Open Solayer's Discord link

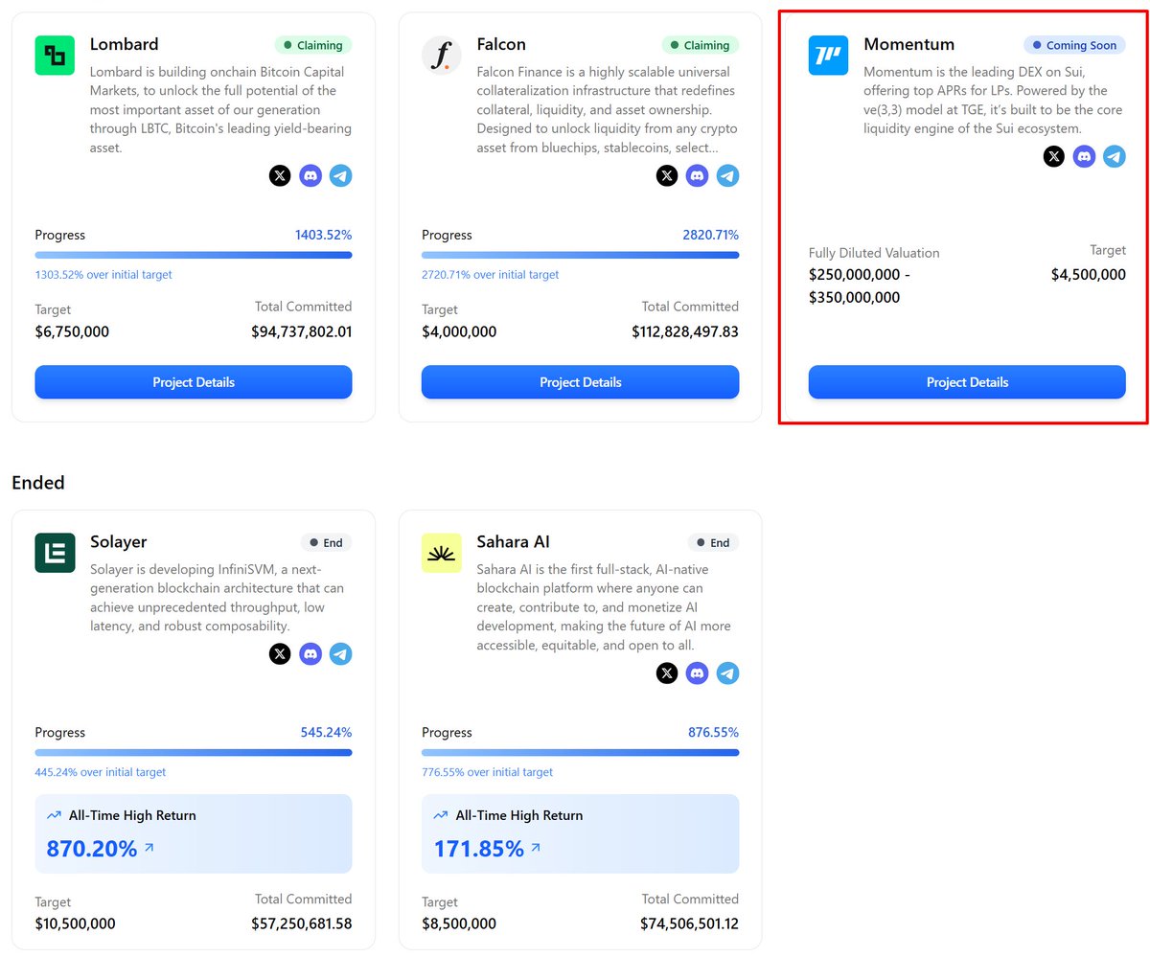point(310,654)
